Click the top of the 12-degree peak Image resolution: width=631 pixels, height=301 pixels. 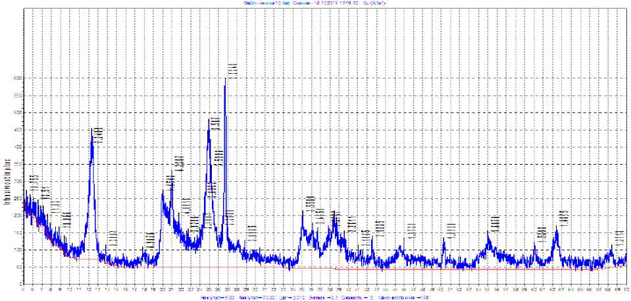91,130
